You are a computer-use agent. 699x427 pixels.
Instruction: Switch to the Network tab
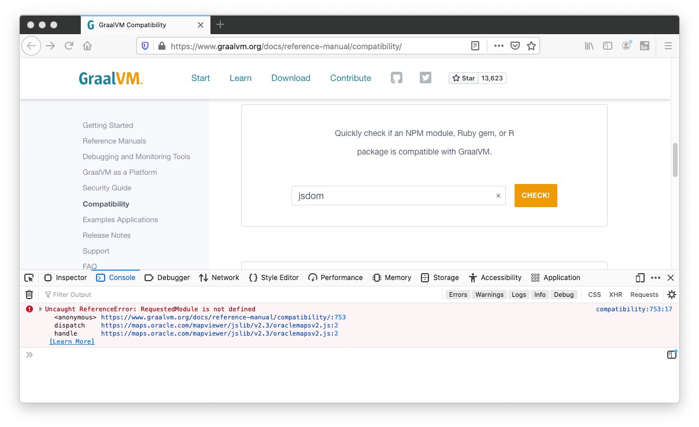(219, 278)
